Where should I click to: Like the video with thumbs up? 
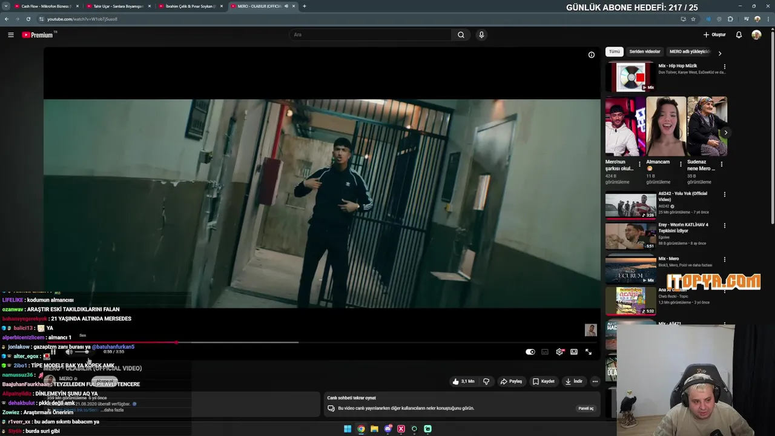click(x=464, y=381)
